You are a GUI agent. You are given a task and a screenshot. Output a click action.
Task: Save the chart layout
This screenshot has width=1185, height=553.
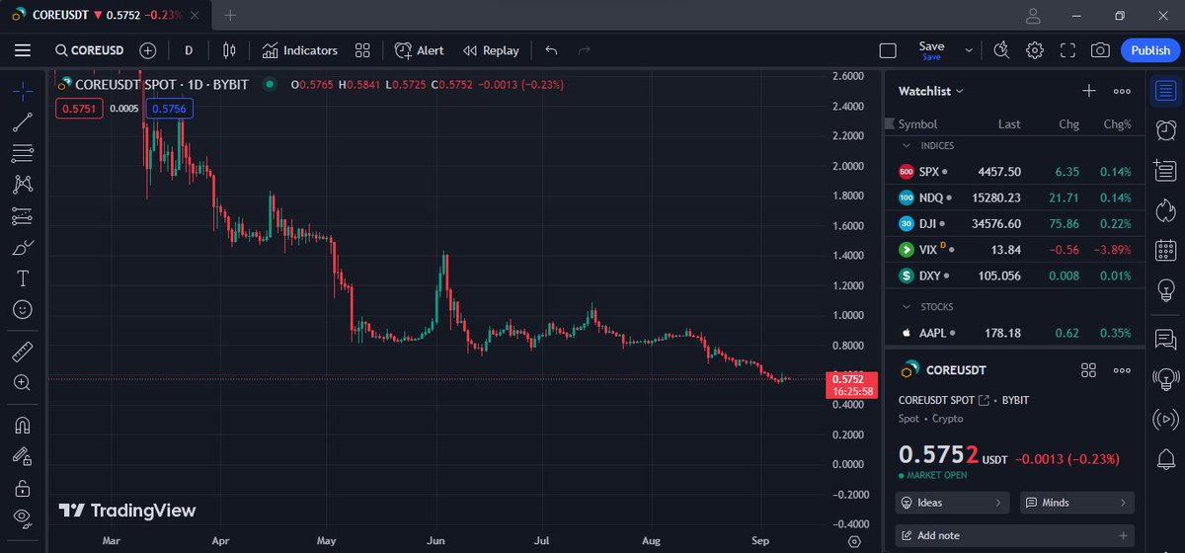click(931, 50)
